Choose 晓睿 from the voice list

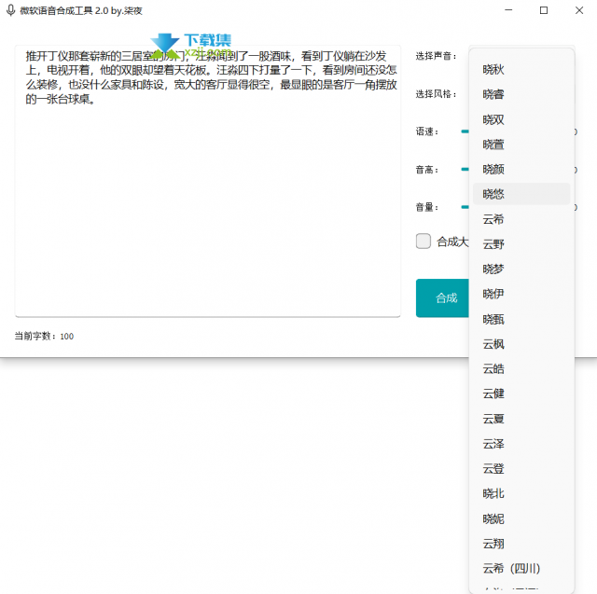(x=521, y=94)
